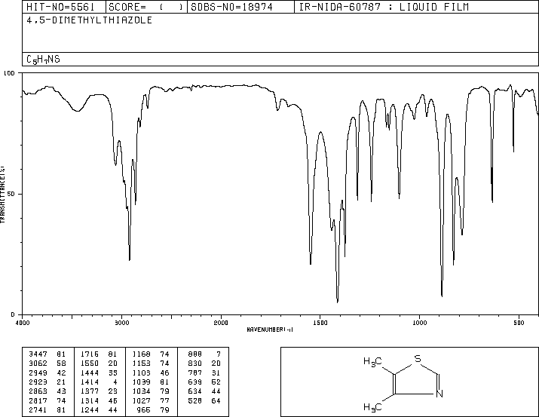Select the SCORE= ( ) header cell
The height and width of the screenshot is (417, 539).
[x=145, y=7]
